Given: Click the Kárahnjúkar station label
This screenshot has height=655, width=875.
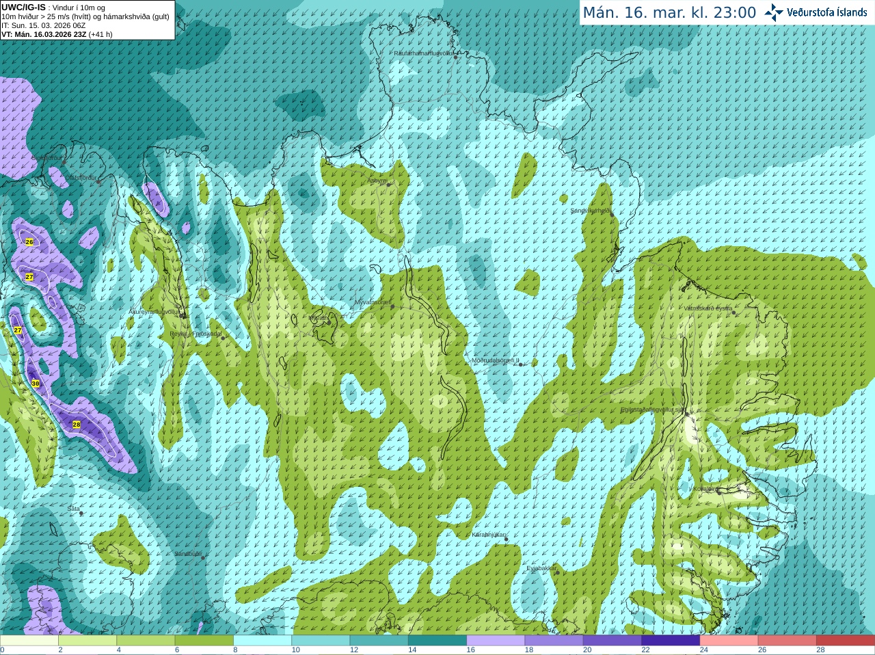Looking at the screenshot, I should point(489,535).
